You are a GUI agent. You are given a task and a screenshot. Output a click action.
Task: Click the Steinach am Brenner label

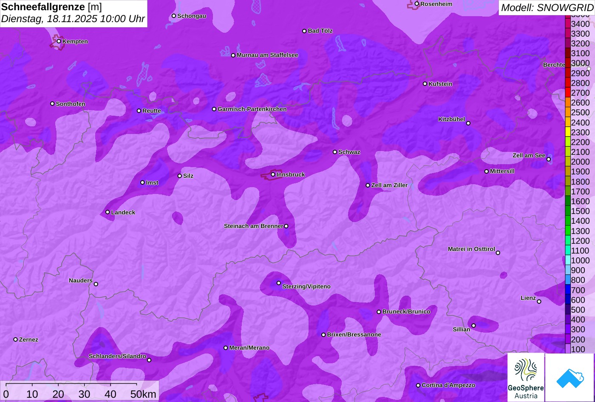pyautogui.click(x=253, y=226)
